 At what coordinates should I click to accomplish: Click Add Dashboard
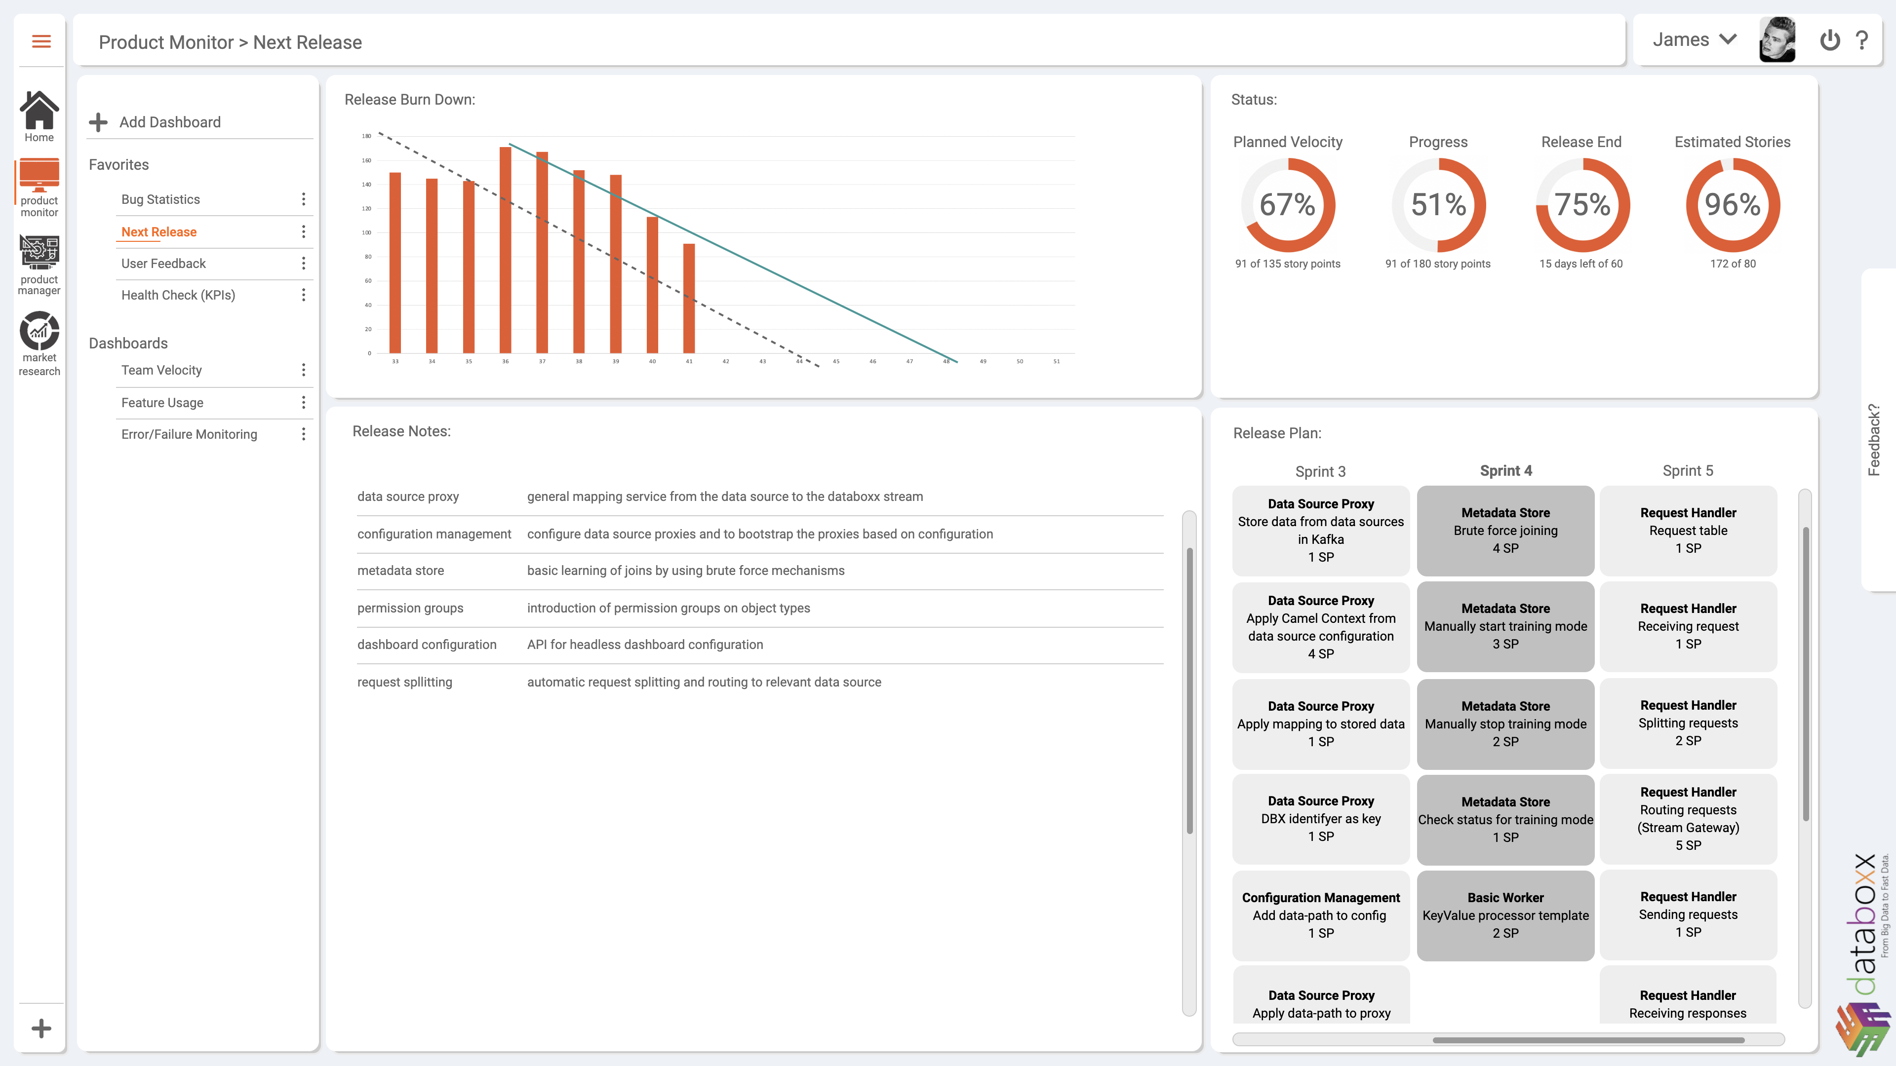pos(170,122)
